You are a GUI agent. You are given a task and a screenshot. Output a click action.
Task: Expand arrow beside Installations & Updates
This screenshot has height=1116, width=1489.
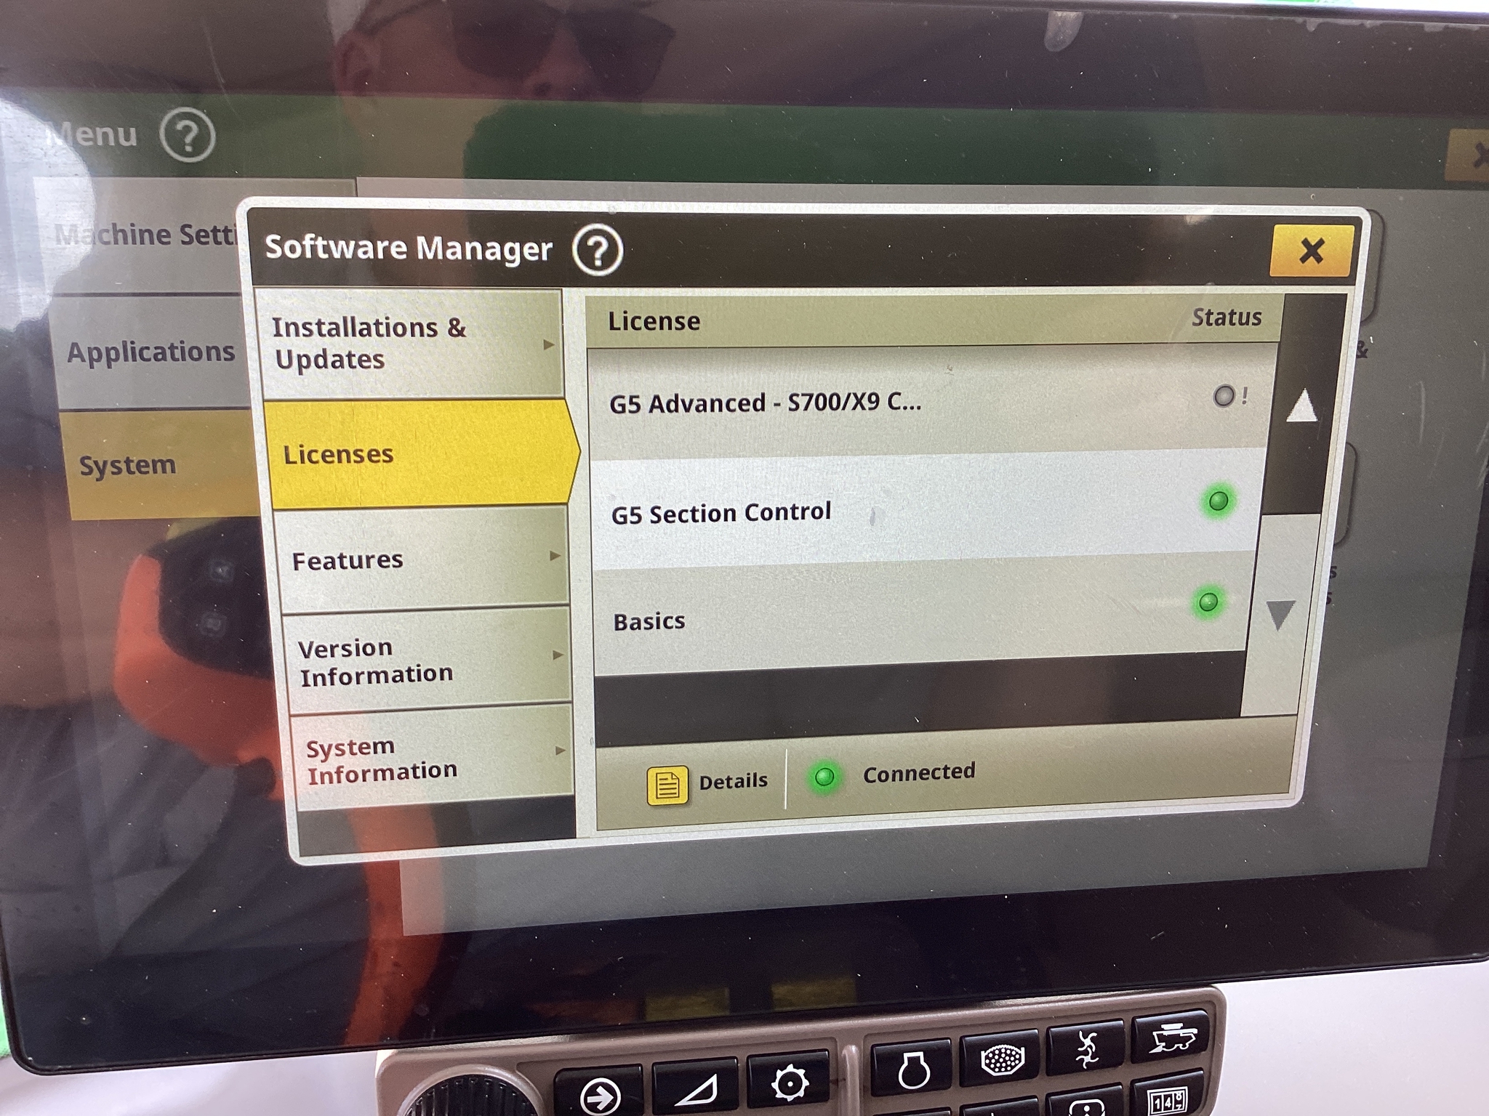click(549, 344)
